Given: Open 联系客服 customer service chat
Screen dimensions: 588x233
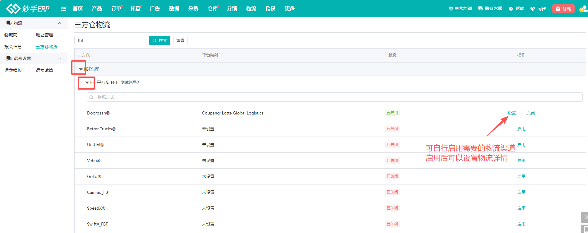Looking at the screenshot, I should 480,9.
